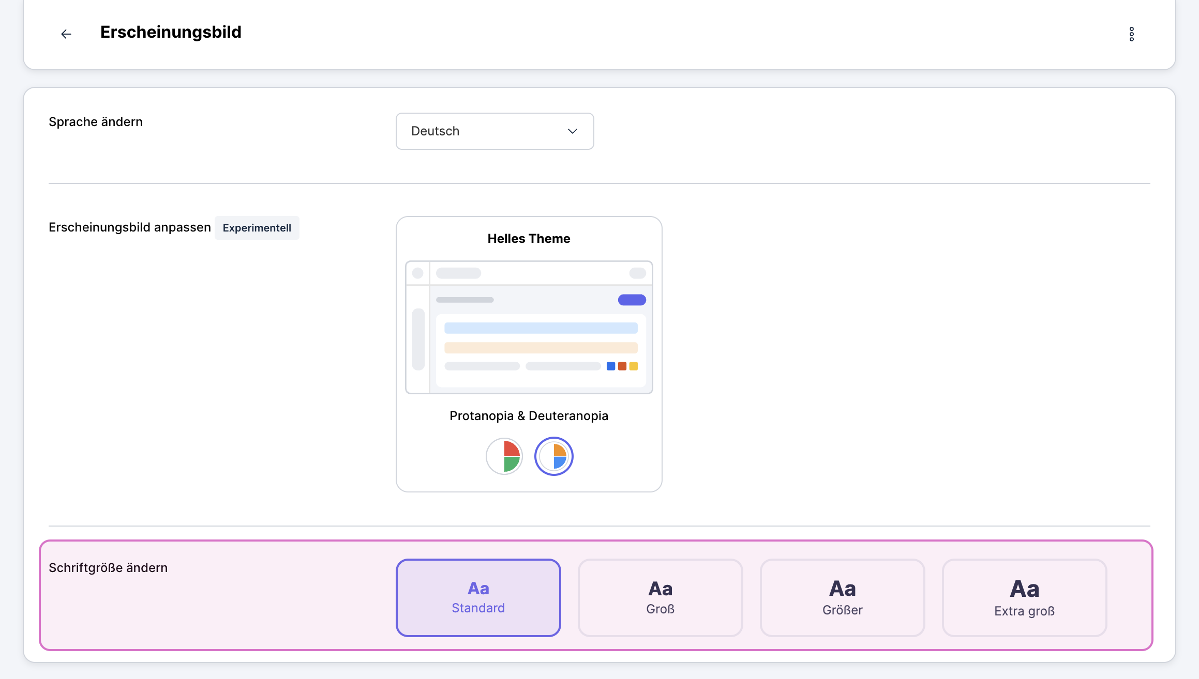Click the chevron in the language selector
1199x679 pixels.
572,131
